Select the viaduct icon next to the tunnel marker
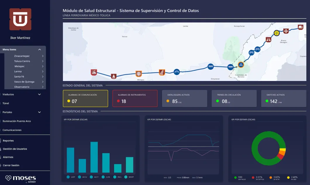Image resolution: width=310 pixels, height=185 pixels. point(230,67)
